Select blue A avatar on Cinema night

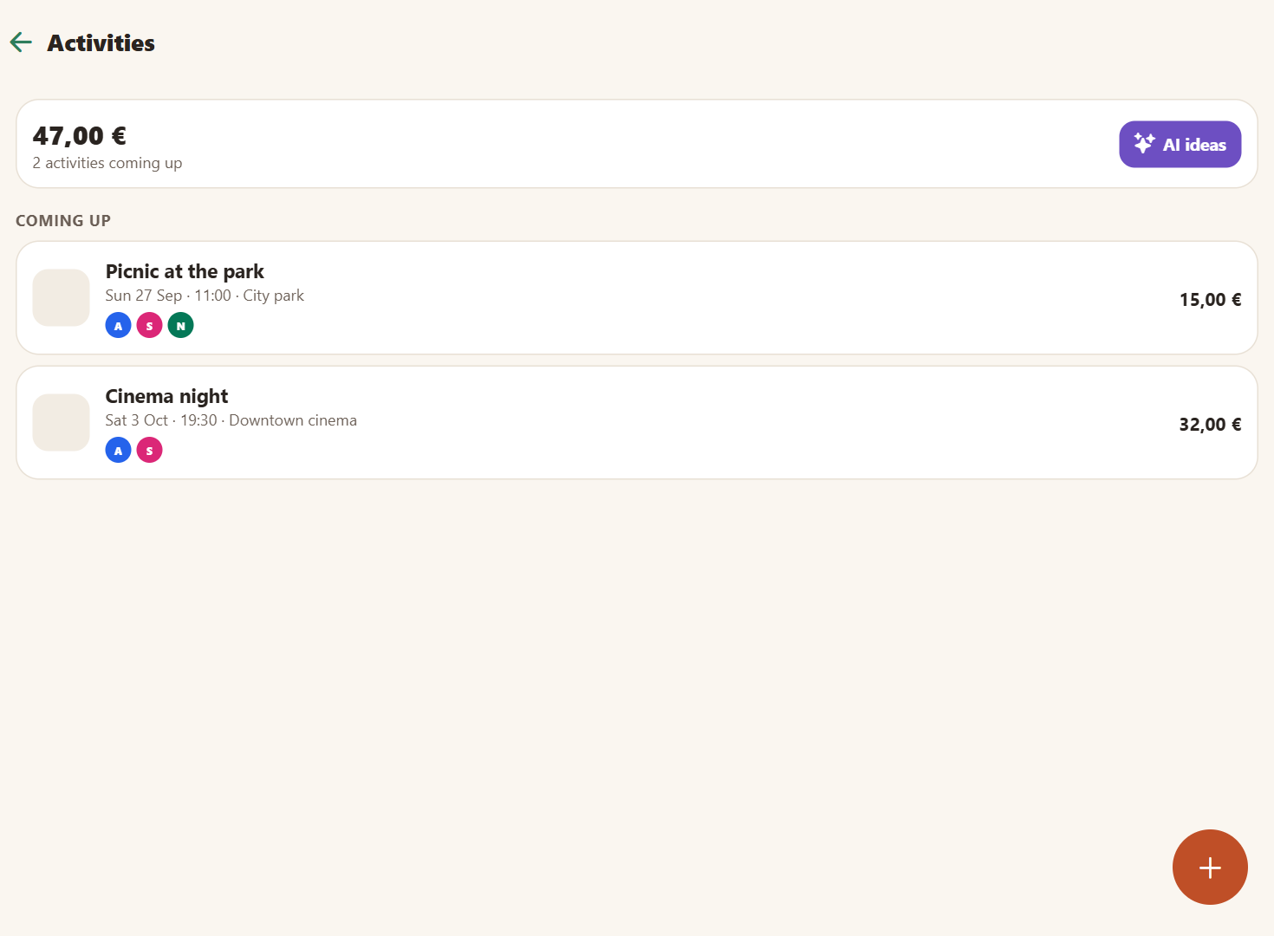click(x=118, y=451)
